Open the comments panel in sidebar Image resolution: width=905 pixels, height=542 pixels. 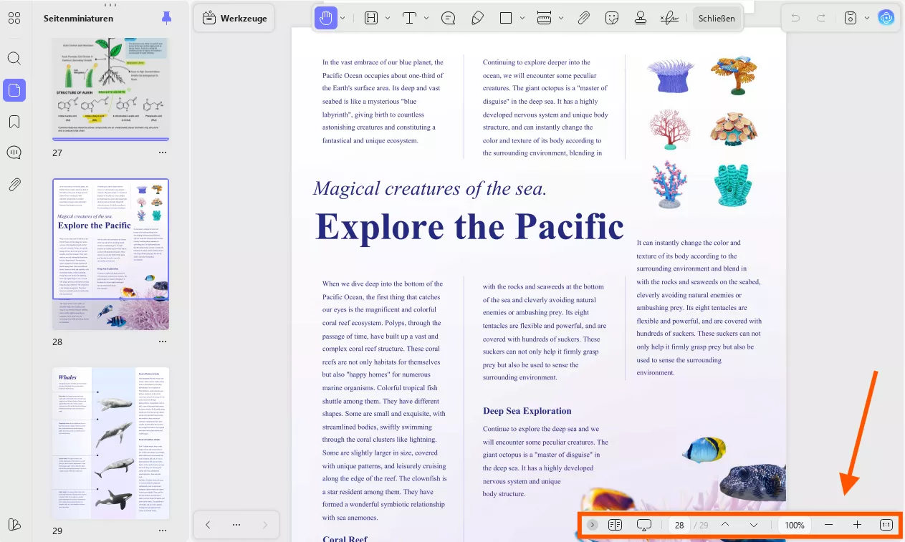14,153
